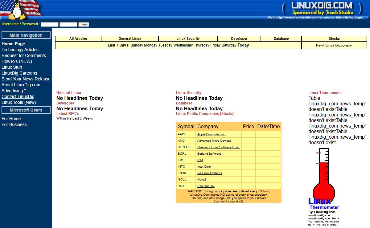Open Technology Articles in sidebar

[20, 50]
